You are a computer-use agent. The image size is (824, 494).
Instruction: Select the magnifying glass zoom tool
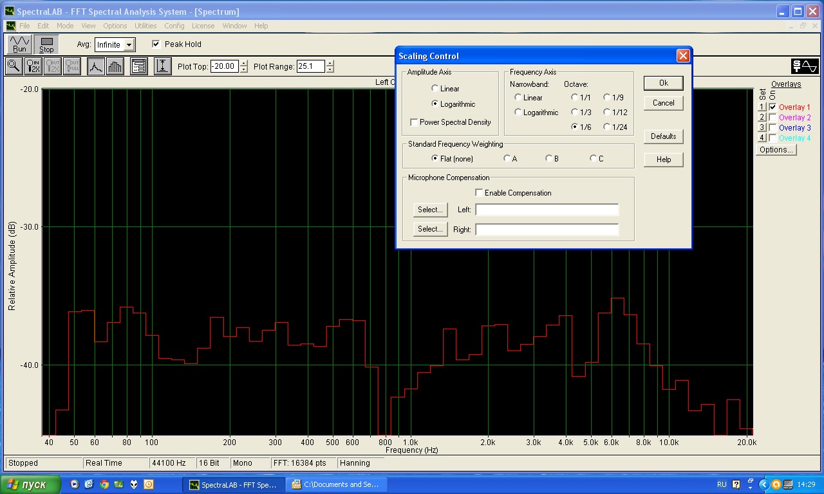(14, 66)
